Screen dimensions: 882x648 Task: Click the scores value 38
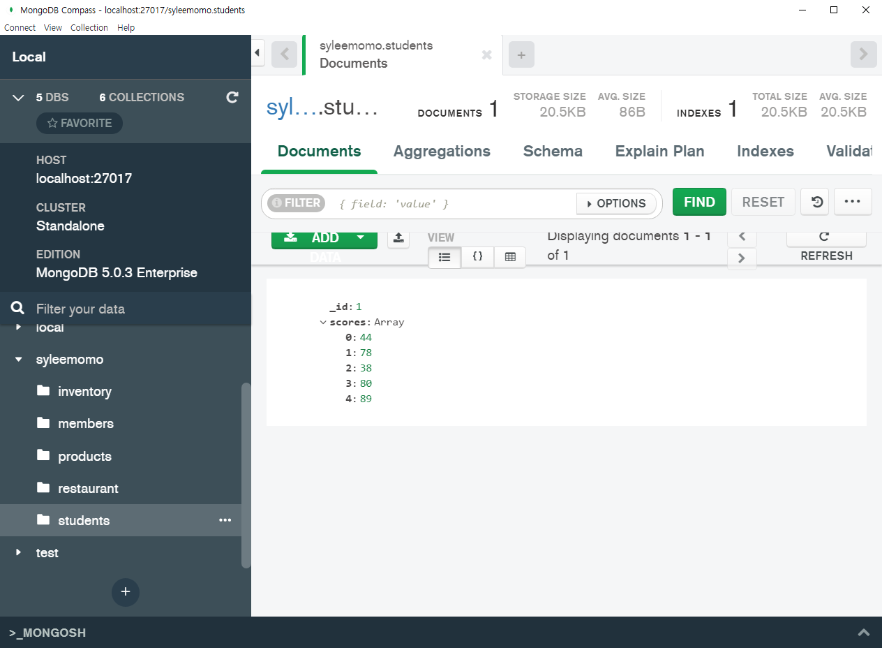(366, 368)
